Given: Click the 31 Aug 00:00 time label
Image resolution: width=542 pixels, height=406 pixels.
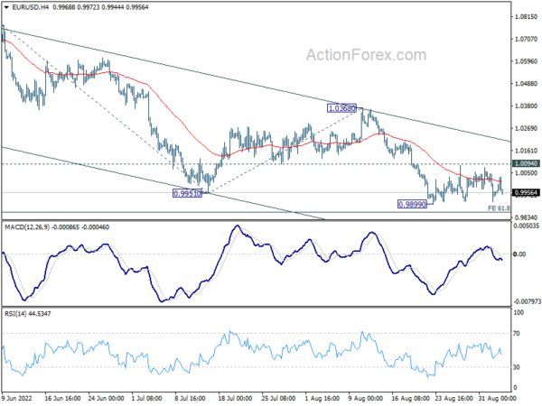Looking at the screenshot, I should pyautogui.click(x=497, y=399).
